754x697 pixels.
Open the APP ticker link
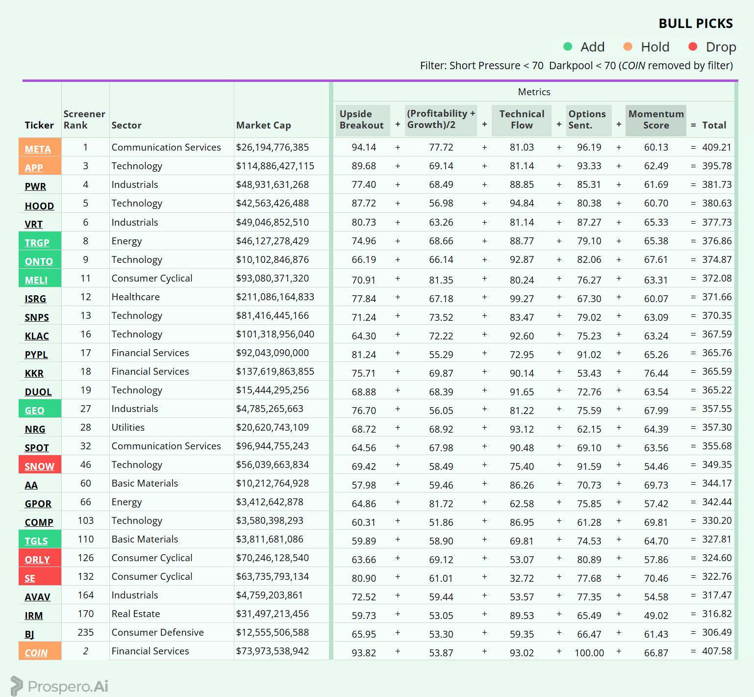point(34,168)
